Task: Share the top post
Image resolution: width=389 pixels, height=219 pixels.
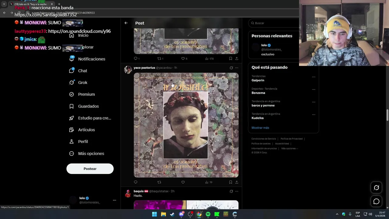Action: point(236,58)
